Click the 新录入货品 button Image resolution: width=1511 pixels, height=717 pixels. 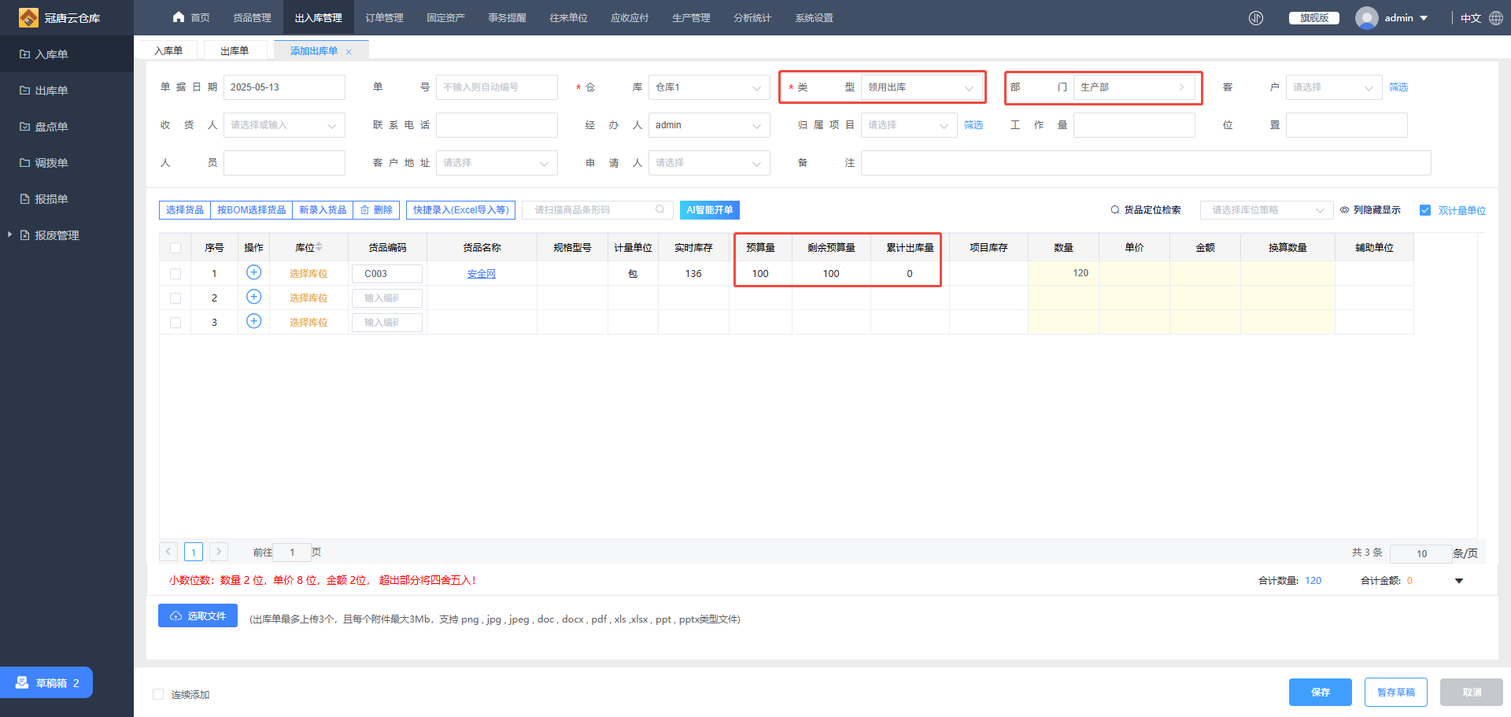(323, 210)
